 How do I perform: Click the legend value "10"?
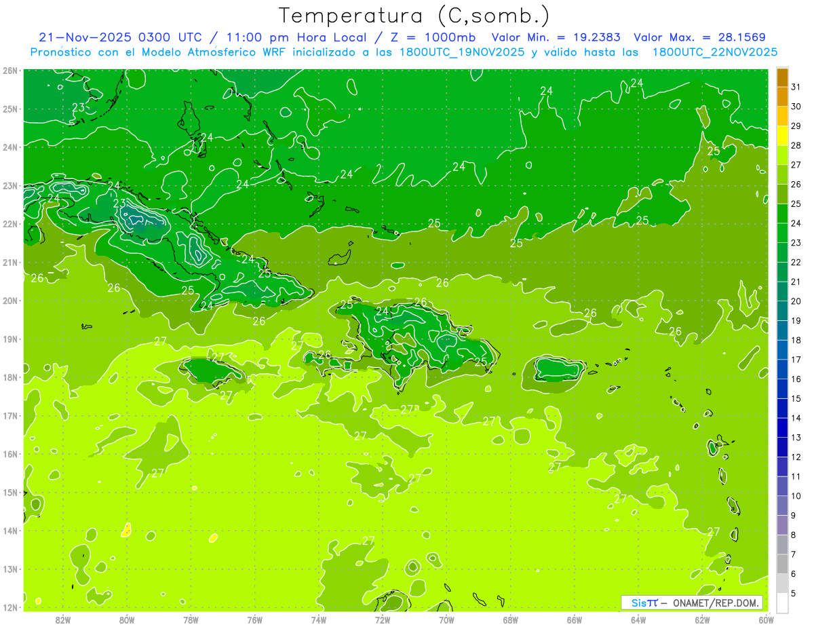pyautogui.click(x=796, y=496)
